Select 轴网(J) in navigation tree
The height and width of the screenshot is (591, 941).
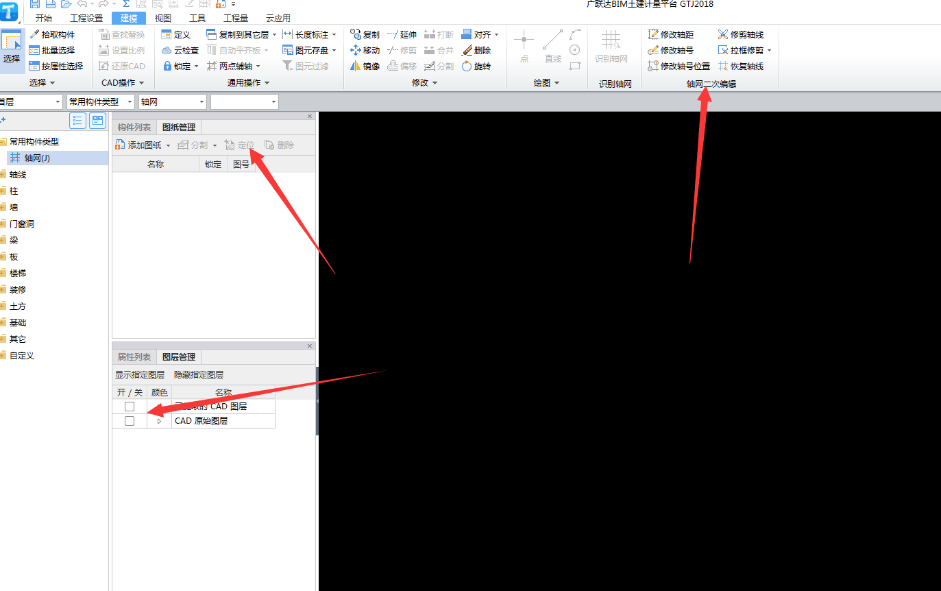[x=58, y=158]
